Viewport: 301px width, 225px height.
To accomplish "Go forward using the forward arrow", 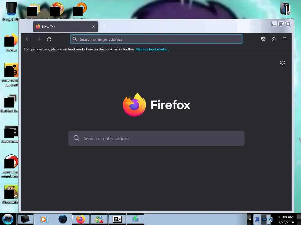I will pyautogui.click(x=39, y=39).
